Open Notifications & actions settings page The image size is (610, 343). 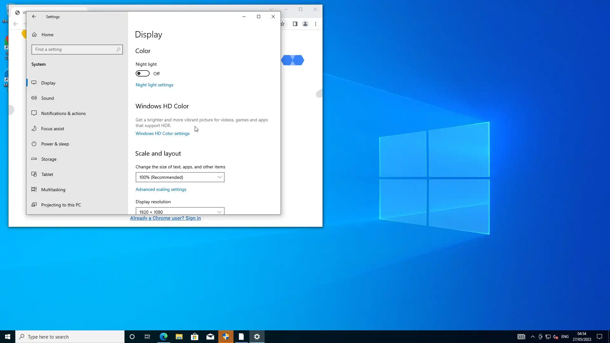(63, 113)
